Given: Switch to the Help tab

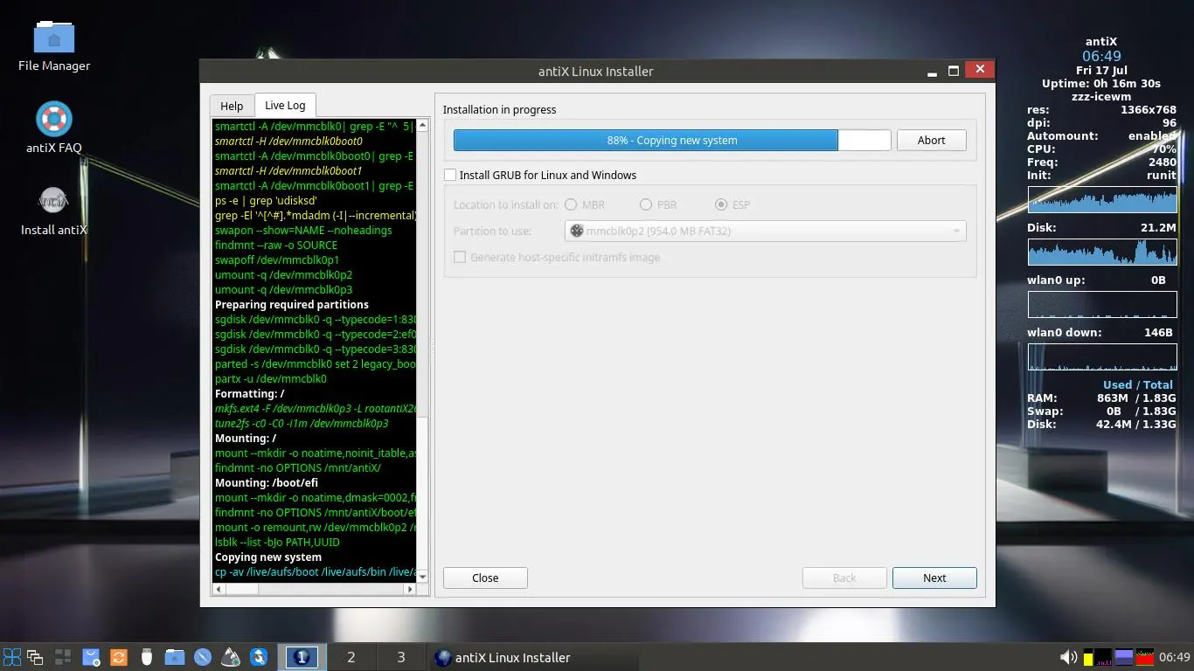Looking at the screenshot, I should click(232, 106).
